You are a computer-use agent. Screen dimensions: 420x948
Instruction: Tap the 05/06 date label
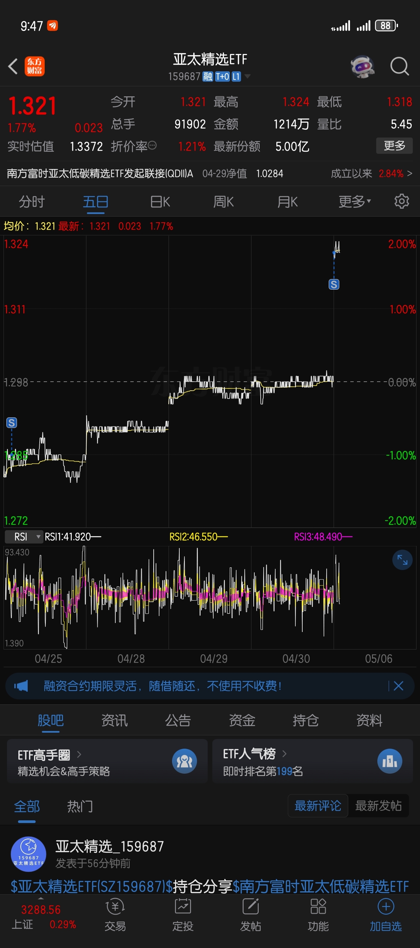378,658
